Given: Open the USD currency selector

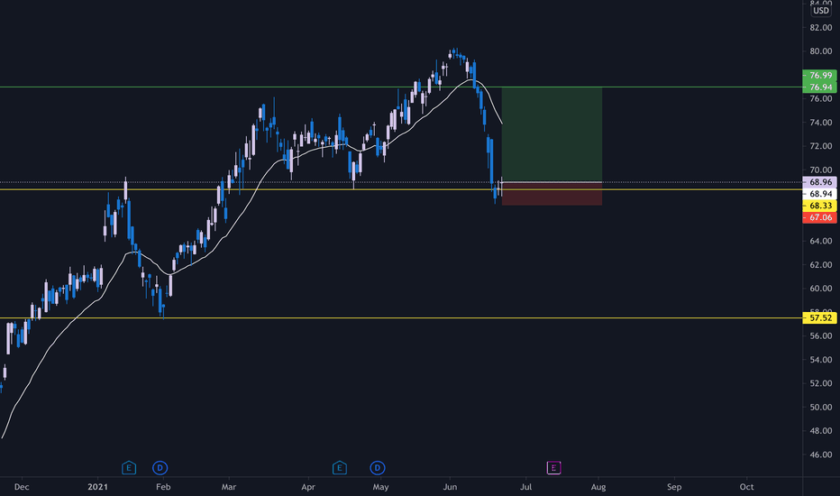Looking at the screenshot, I should [x=821, y=10].
